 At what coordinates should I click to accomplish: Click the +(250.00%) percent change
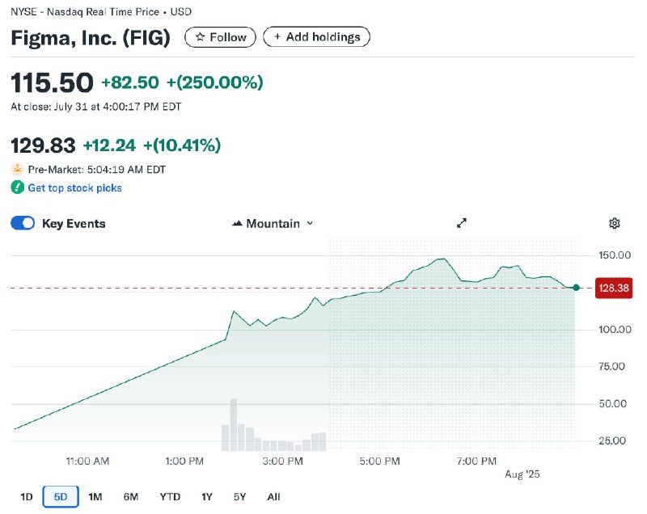pyautogui.click(x=214, y=82)
